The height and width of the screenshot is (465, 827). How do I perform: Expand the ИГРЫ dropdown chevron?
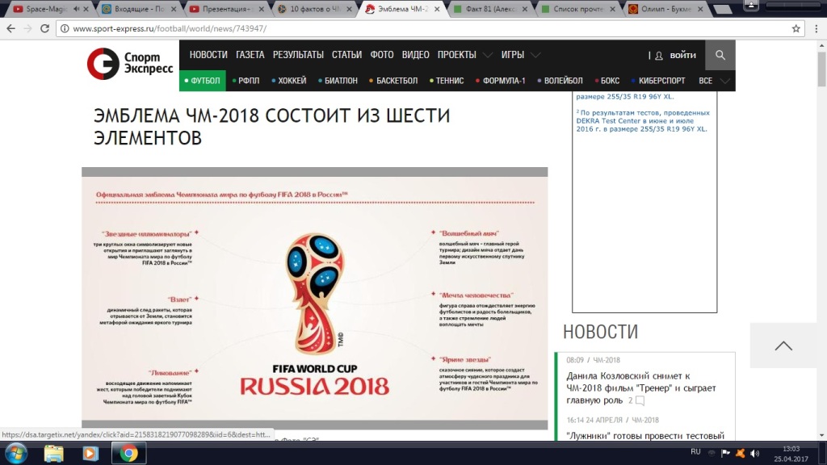[535, 55]
